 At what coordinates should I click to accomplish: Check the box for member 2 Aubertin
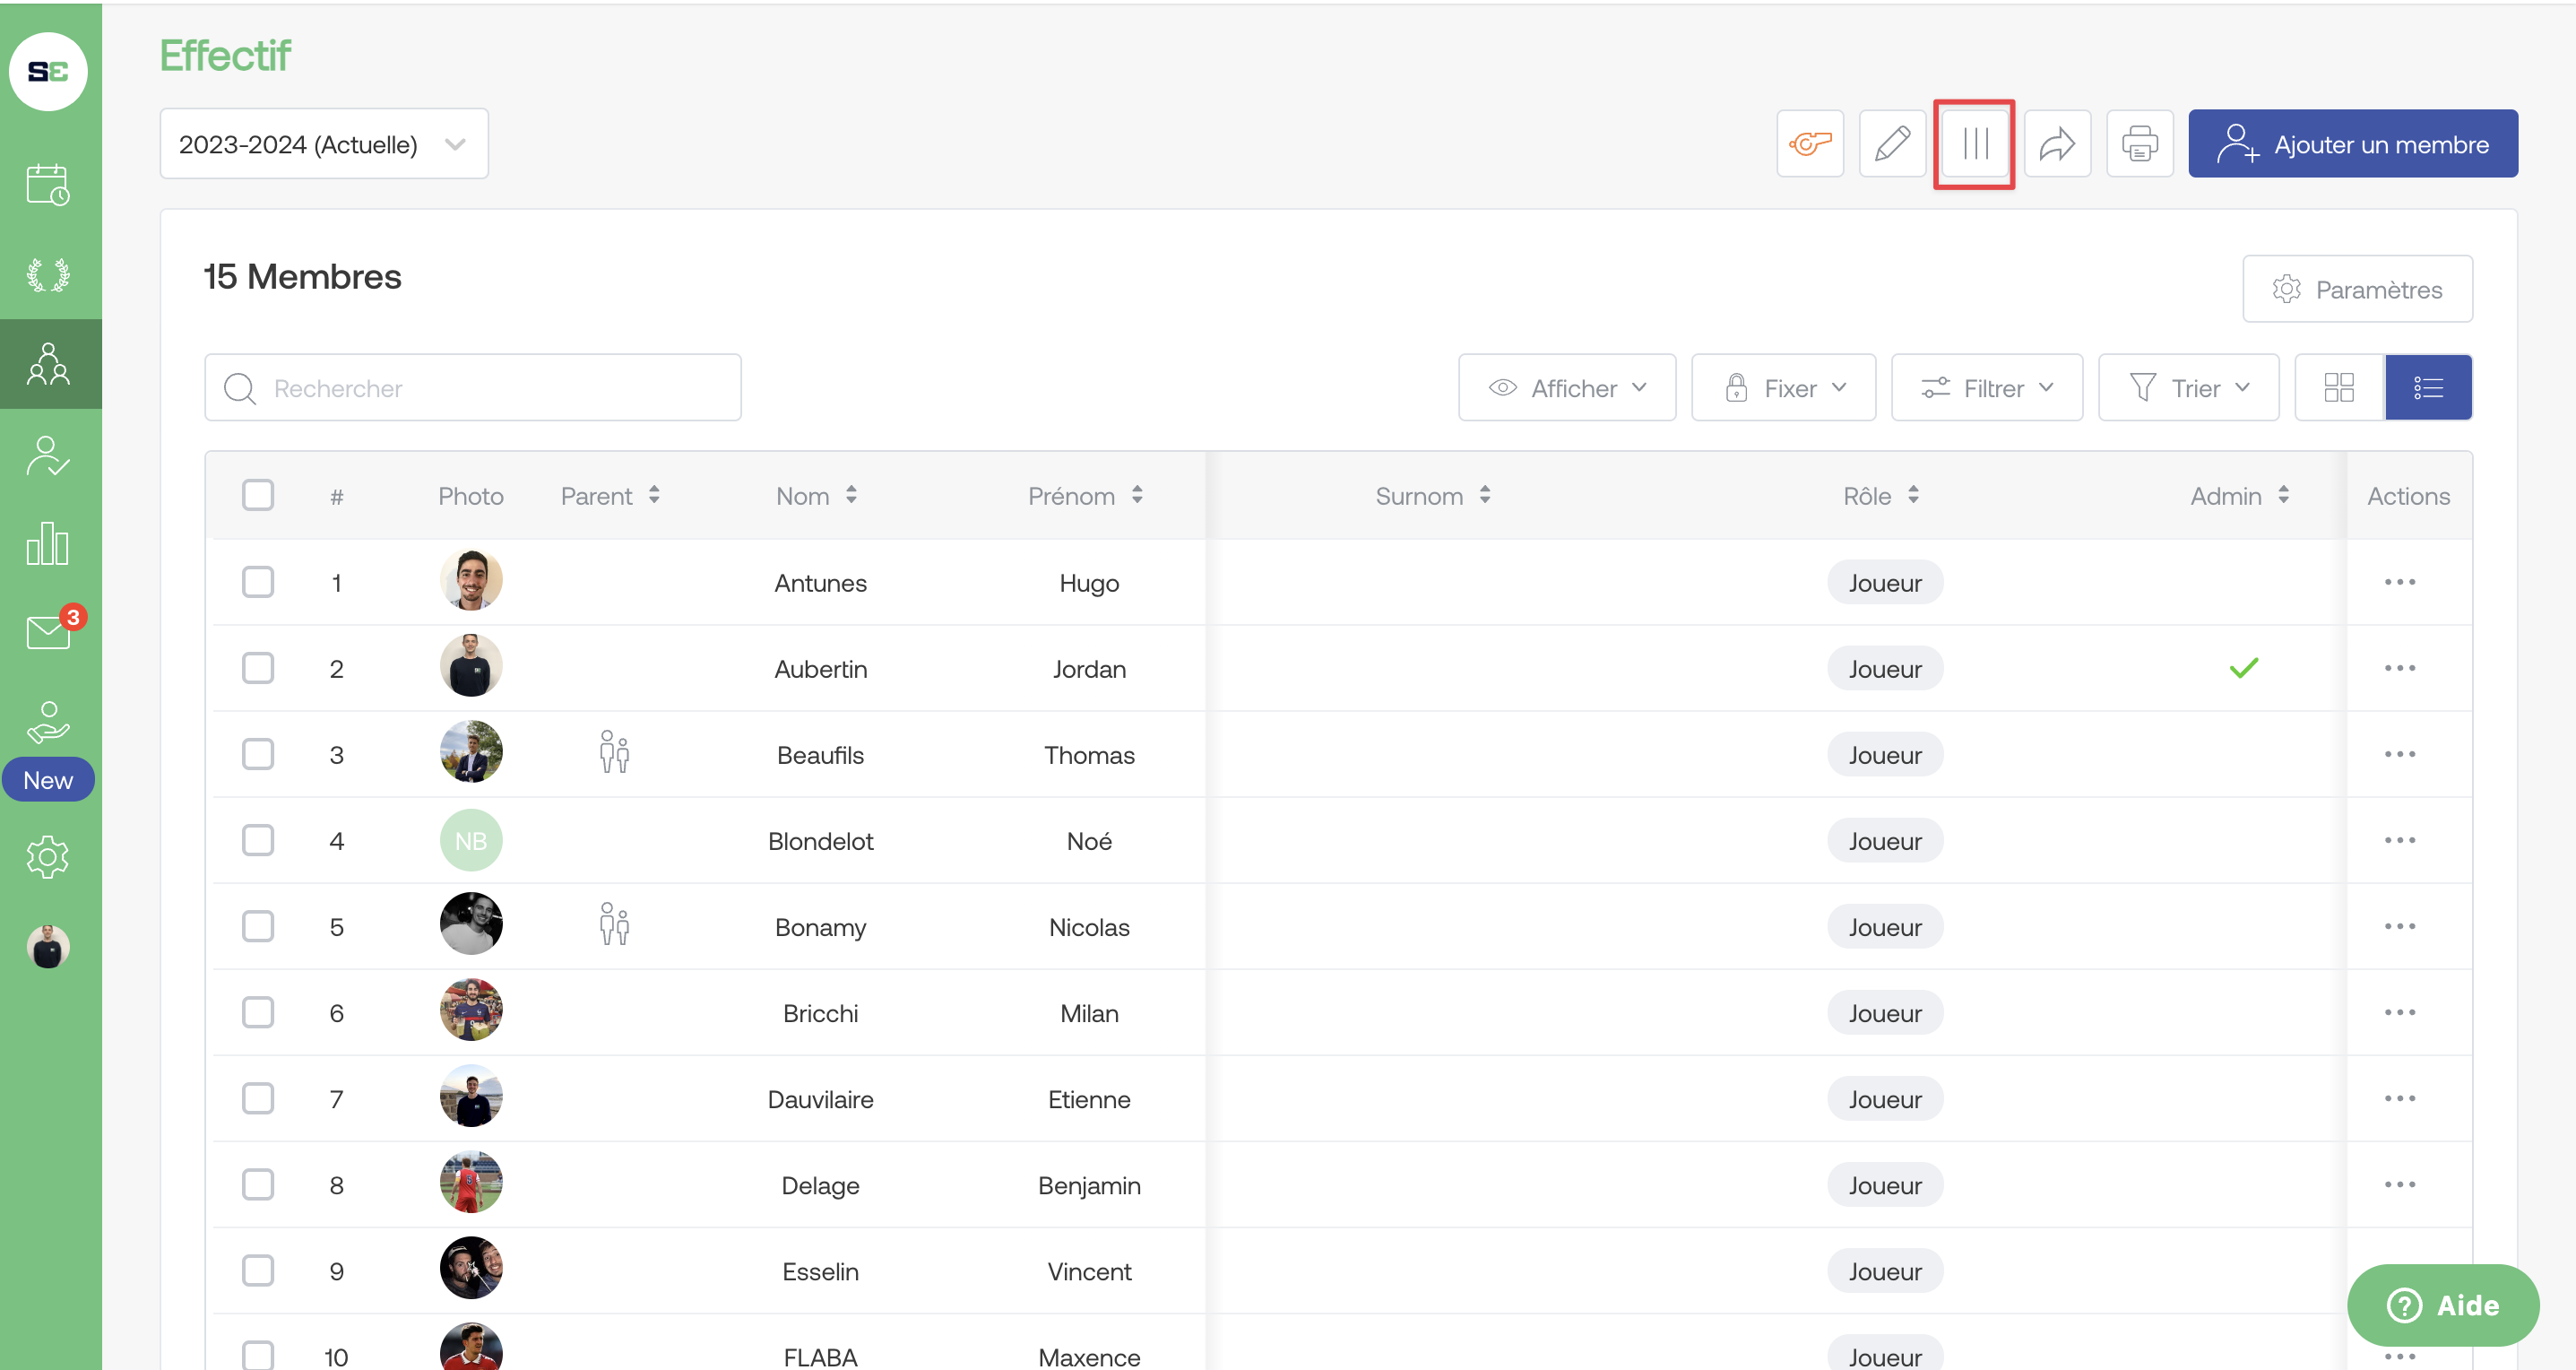tap(258, 668)
